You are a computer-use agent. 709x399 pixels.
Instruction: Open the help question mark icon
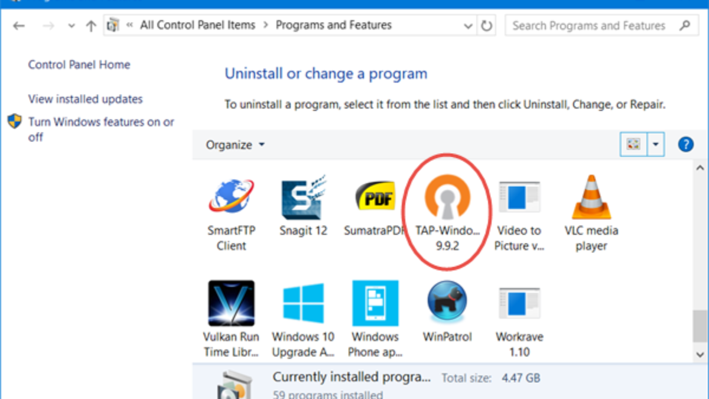point(685,144)
